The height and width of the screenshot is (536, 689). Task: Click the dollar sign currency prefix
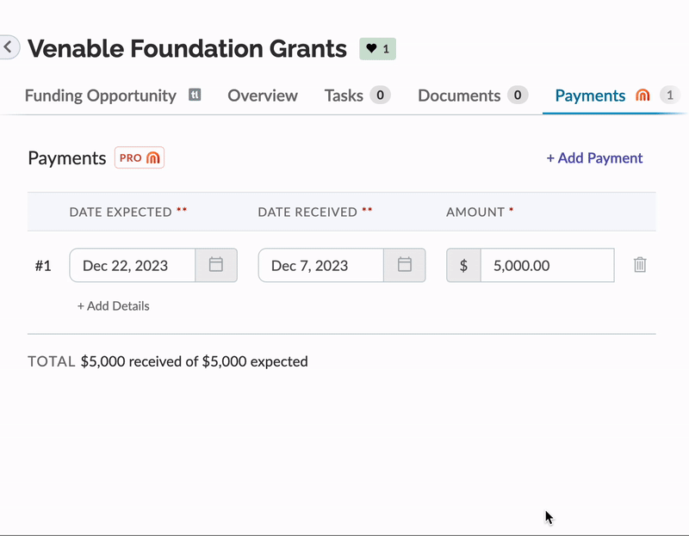pos(463,265)
